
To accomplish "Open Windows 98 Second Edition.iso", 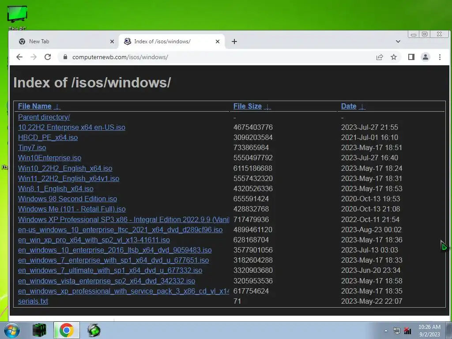I will click(68, 199).
